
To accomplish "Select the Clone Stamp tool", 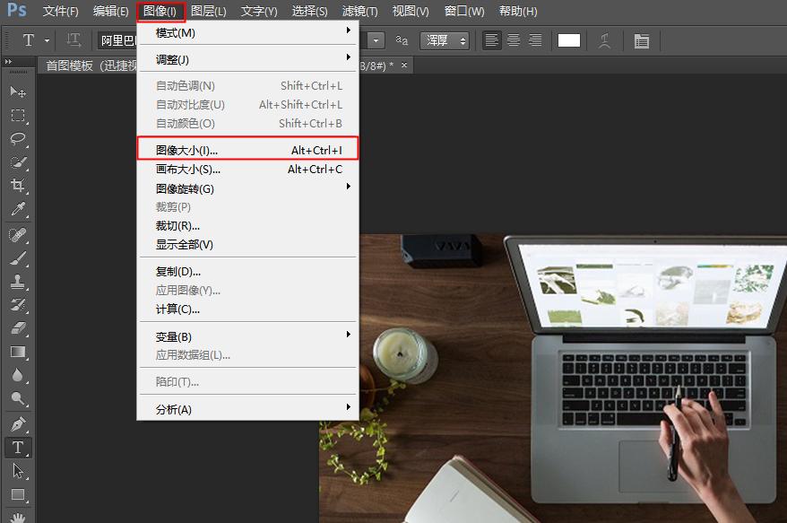I will (x=15, y=283).
